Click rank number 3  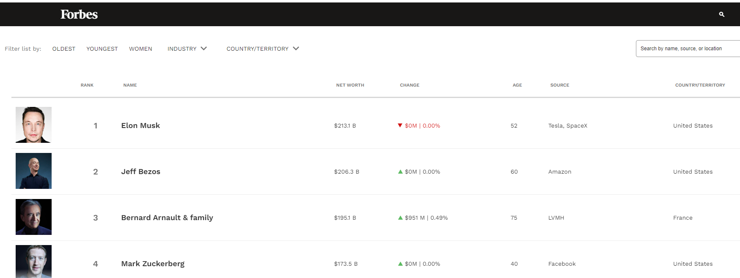pyautogui.click(x=96, y=218)
